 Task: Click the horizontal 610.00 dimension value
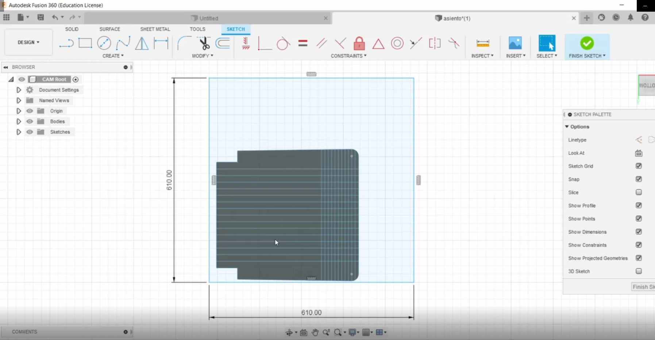(311, 312)
